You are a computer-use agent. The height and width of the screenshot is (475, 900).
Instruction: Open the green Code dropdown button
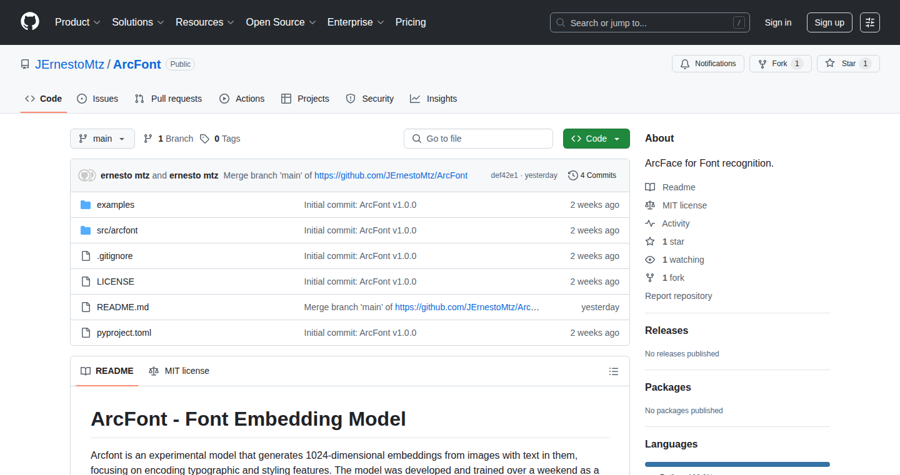[596, 139]
